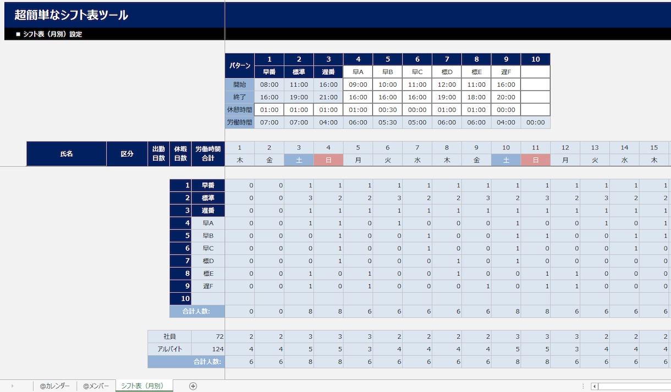Image resolution: width=671 pixels, height=392 pixels.
Task: Click the sheet tab scroll arrow
Action: coord(13,386)
